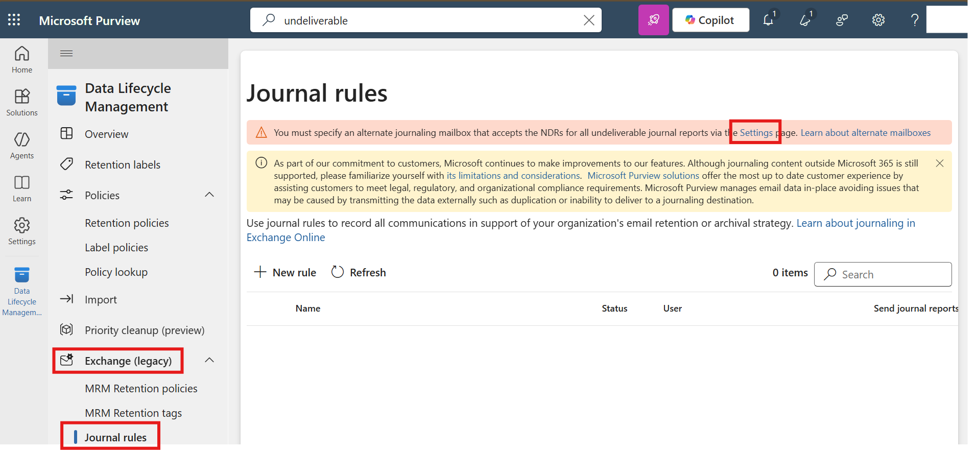Click the purple rocket icon button

[653, 20]
